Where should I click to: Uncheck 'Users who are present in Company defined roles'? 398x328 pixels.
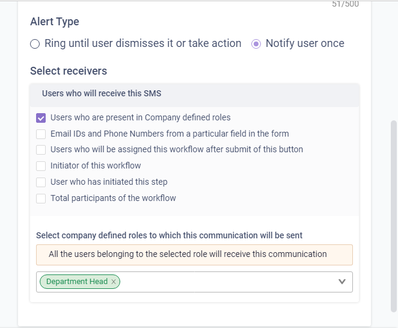pos(41,118)
